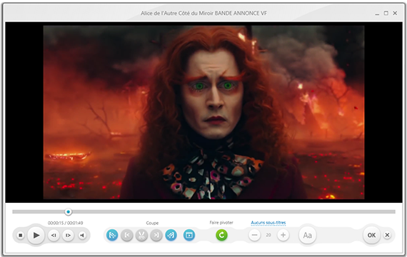Set the cut start marker
Viewport: 407px width, 257px height.
[127, 235]
